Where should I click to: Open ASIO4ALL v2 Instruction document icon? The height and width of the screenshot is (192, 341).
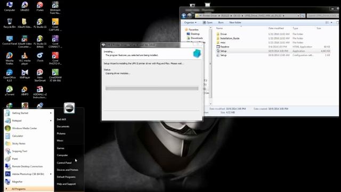coord(40,92)
